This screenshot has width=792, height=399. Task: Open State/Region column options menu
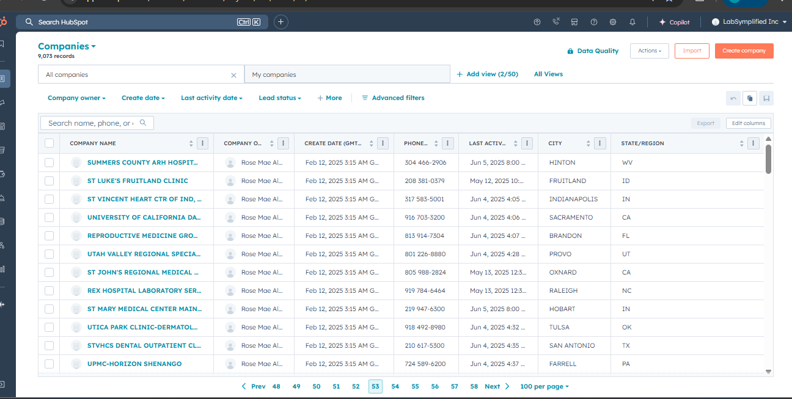tap(754, 143)
